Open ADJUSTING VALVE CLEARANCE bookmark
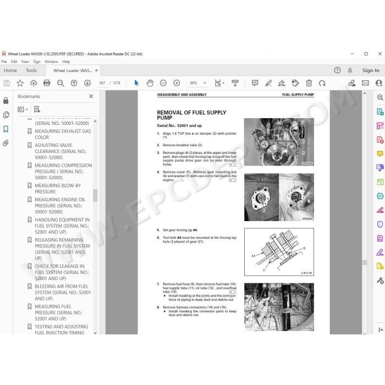The width and height of the screenshot is (385, 385). [x=61, y=151]
